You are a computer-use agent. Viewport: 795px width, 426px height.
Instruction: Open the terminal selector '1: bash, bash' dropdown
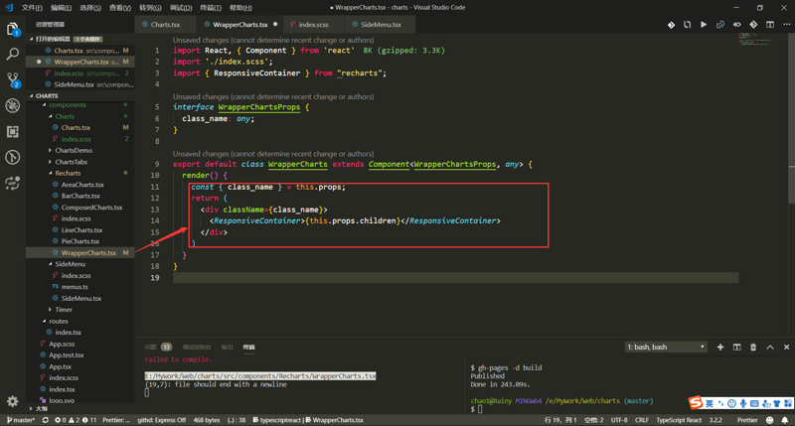click(666, 347)
